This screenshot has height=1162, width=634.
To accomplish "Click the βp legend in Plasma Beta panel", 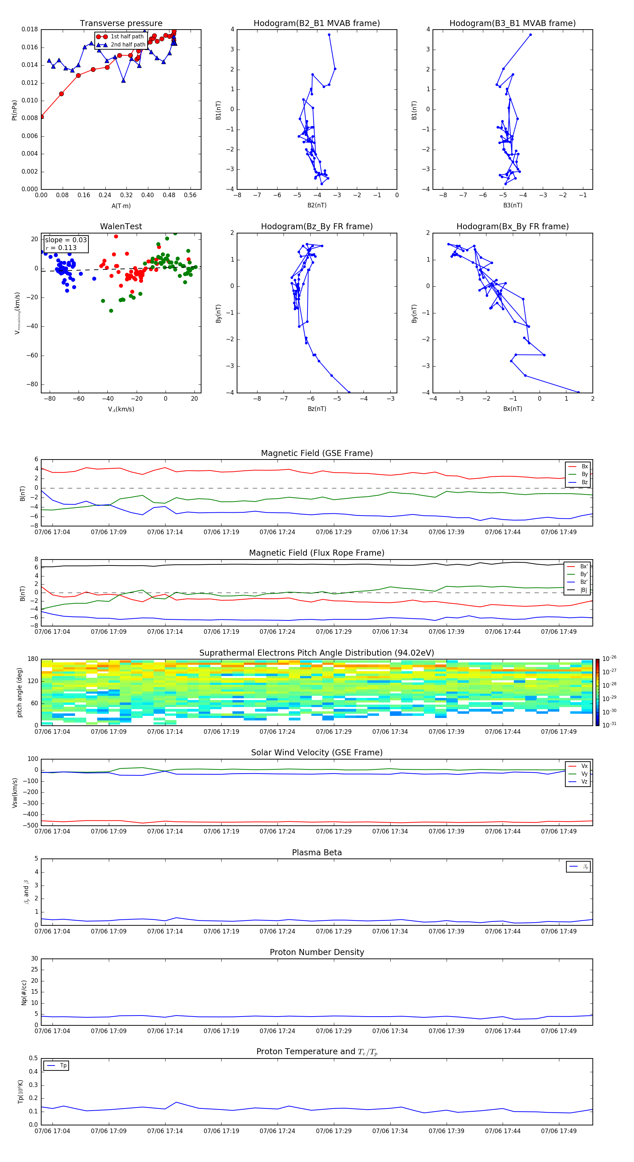I will click(578, 867).
